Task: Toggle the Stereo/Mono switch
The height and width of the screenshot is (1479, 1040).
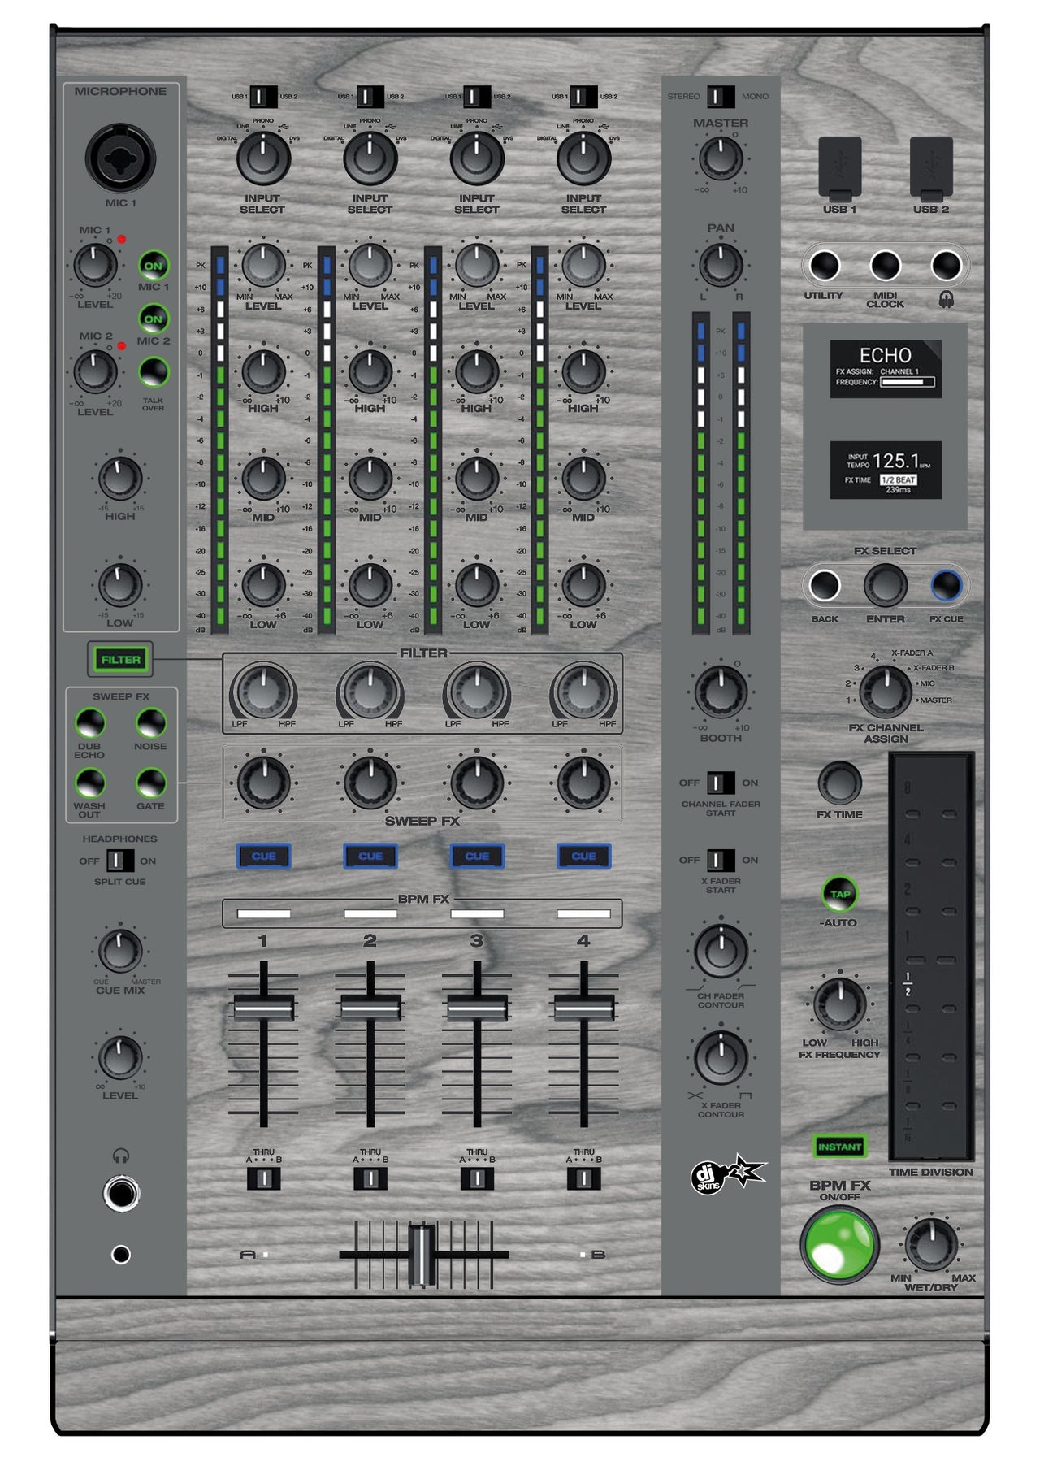Action: (x=721, y=97)
